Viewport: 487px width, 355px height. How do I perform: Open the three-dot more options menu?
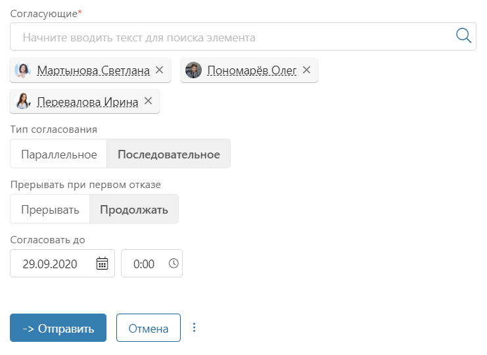point(194,327)
